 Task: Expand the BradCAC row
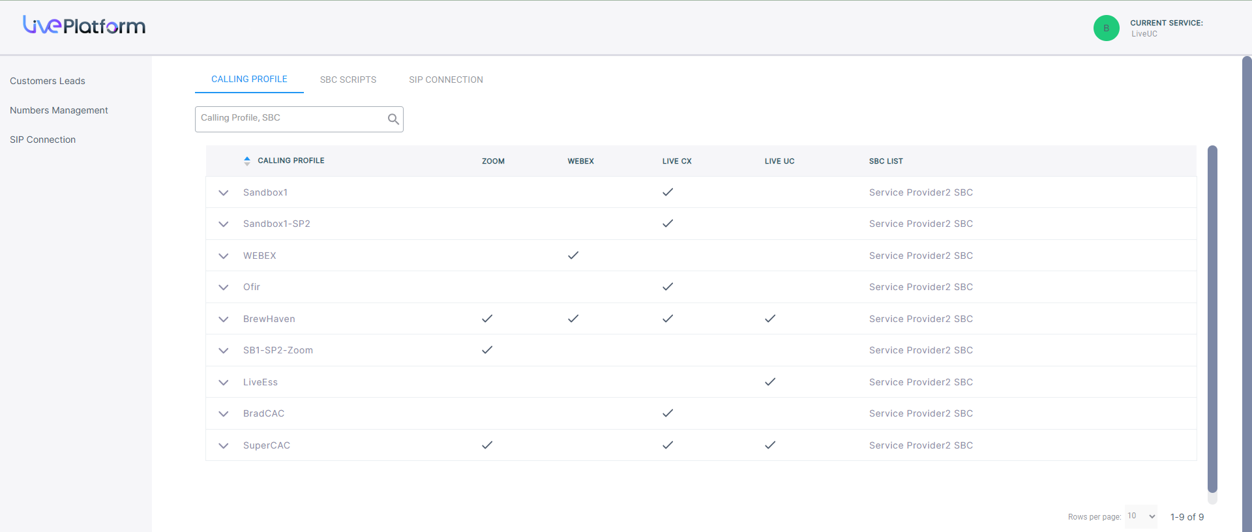[224, 414]
